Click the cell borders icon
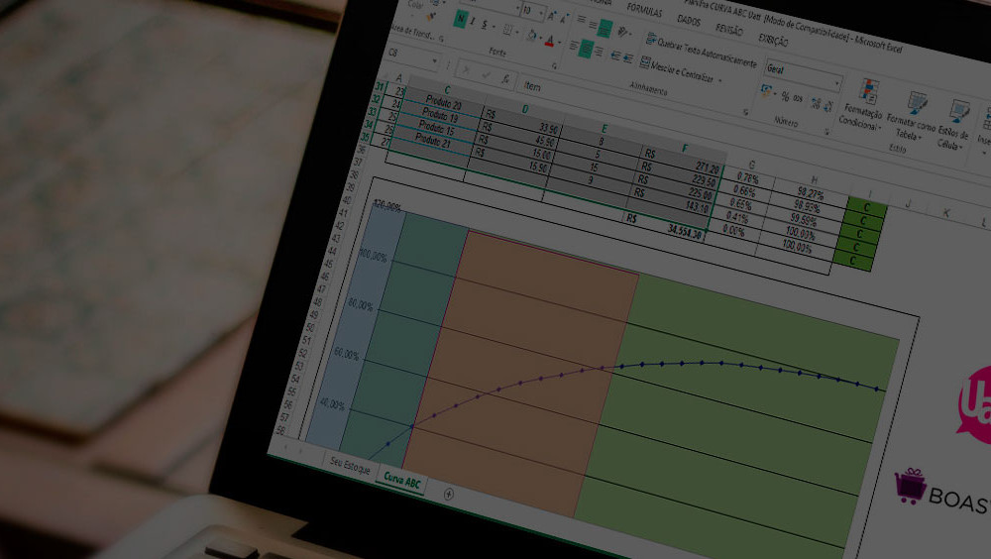Viewport: 991px width, 559px height. click(x=507, y=29)
